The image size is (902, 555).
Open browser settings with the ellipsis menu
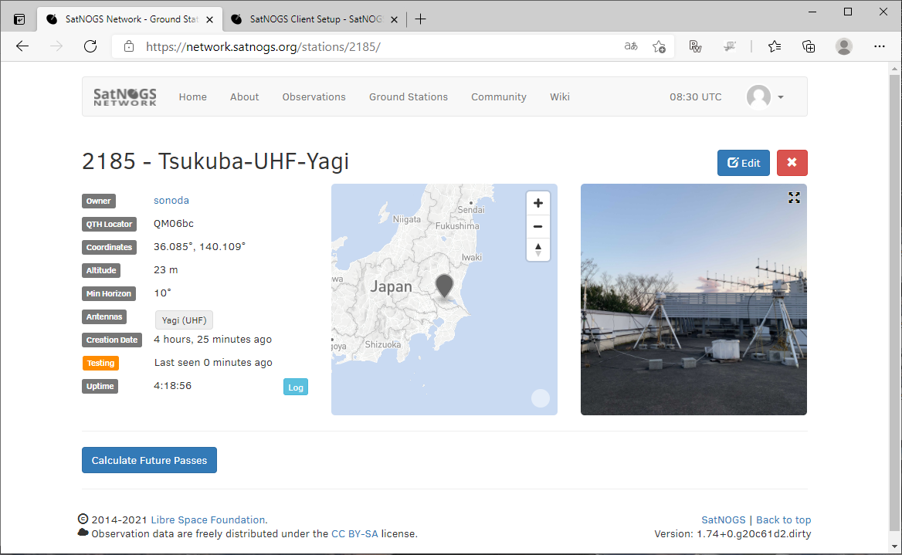(x=879, y=46)
